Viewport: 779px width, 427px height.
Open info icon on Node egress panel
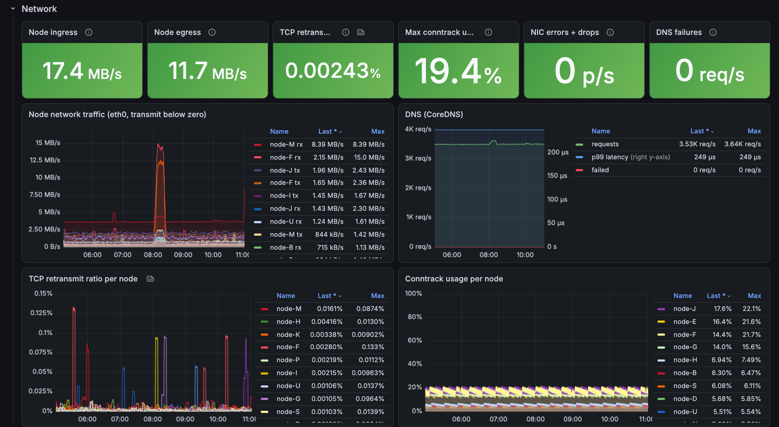tap(212, 32)
